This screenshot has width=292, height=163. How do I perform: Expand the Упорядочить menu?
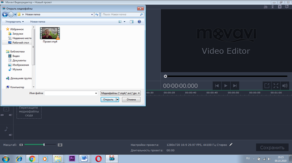[15, 22]
